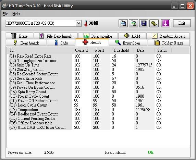Image resolution: width=196 pixels, height=160 pixels.
Task: Open the Erase tab with trash icon
Action: tap(20, 36)
